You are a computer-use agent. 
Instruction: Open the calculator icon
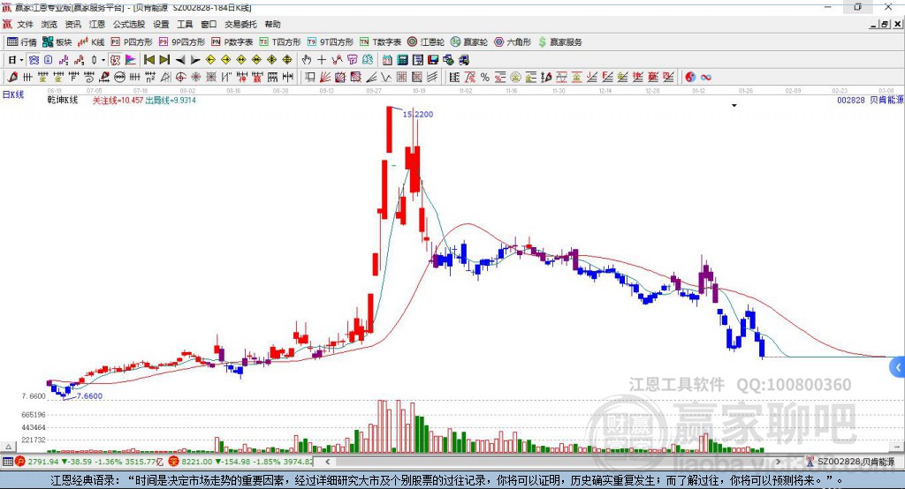click(402, 60)
